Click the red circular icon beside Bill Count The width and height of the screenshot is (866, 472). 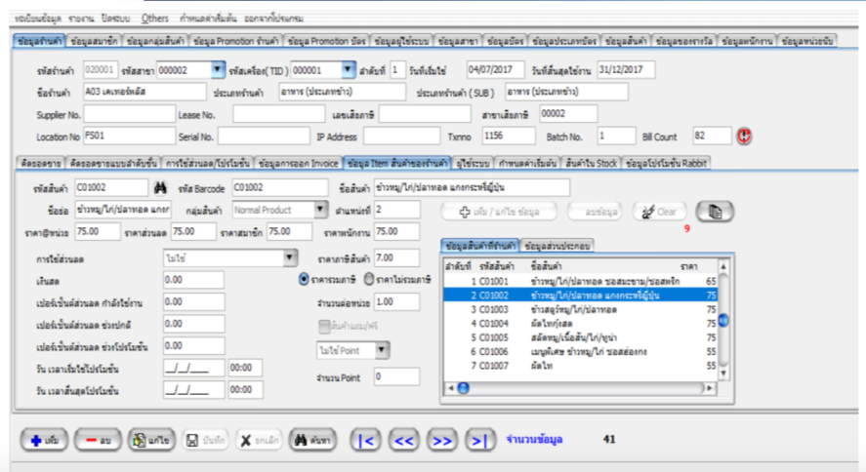tap(745, 137)
